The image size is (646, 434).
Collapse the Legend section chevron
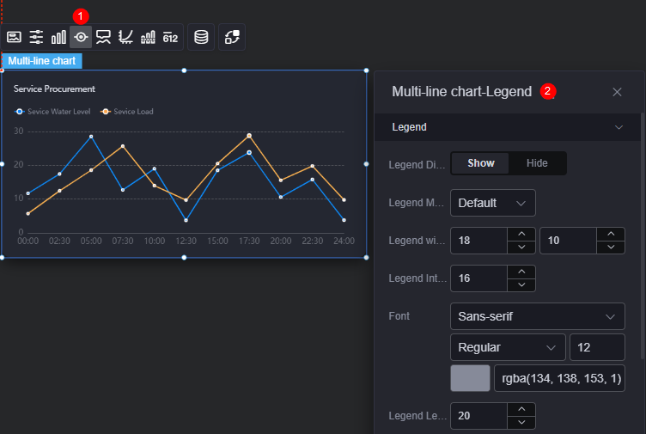coord(619,127)
